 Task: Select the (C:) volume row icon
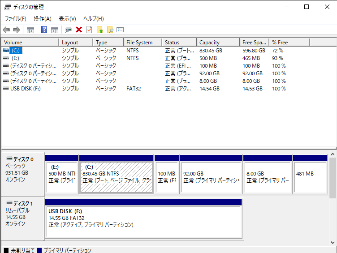point(6,50)
